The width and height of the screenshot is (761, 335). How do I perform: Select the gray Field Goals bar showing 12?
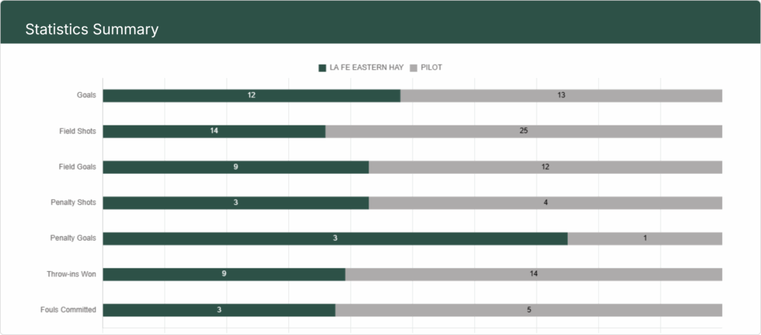[545, 167]
